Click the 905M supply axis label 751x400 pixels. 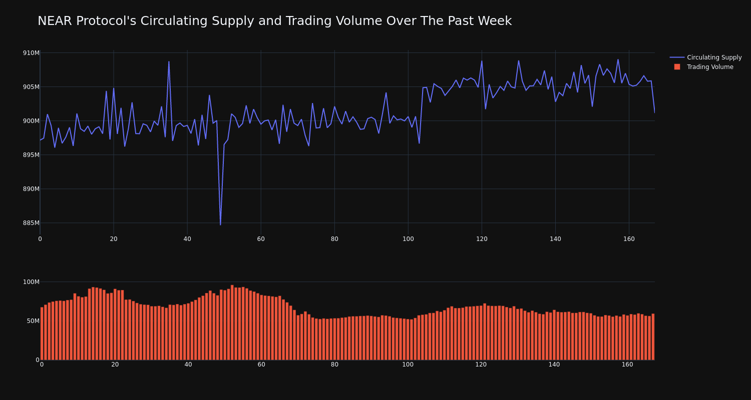(31, 87)
